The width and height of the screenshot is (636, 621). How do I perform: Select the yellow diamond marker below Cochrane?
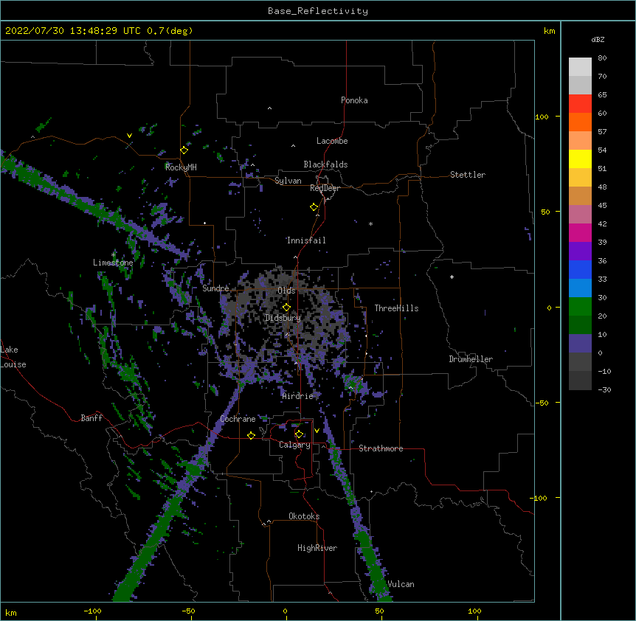pyautogui.click(x=251, y=435)
